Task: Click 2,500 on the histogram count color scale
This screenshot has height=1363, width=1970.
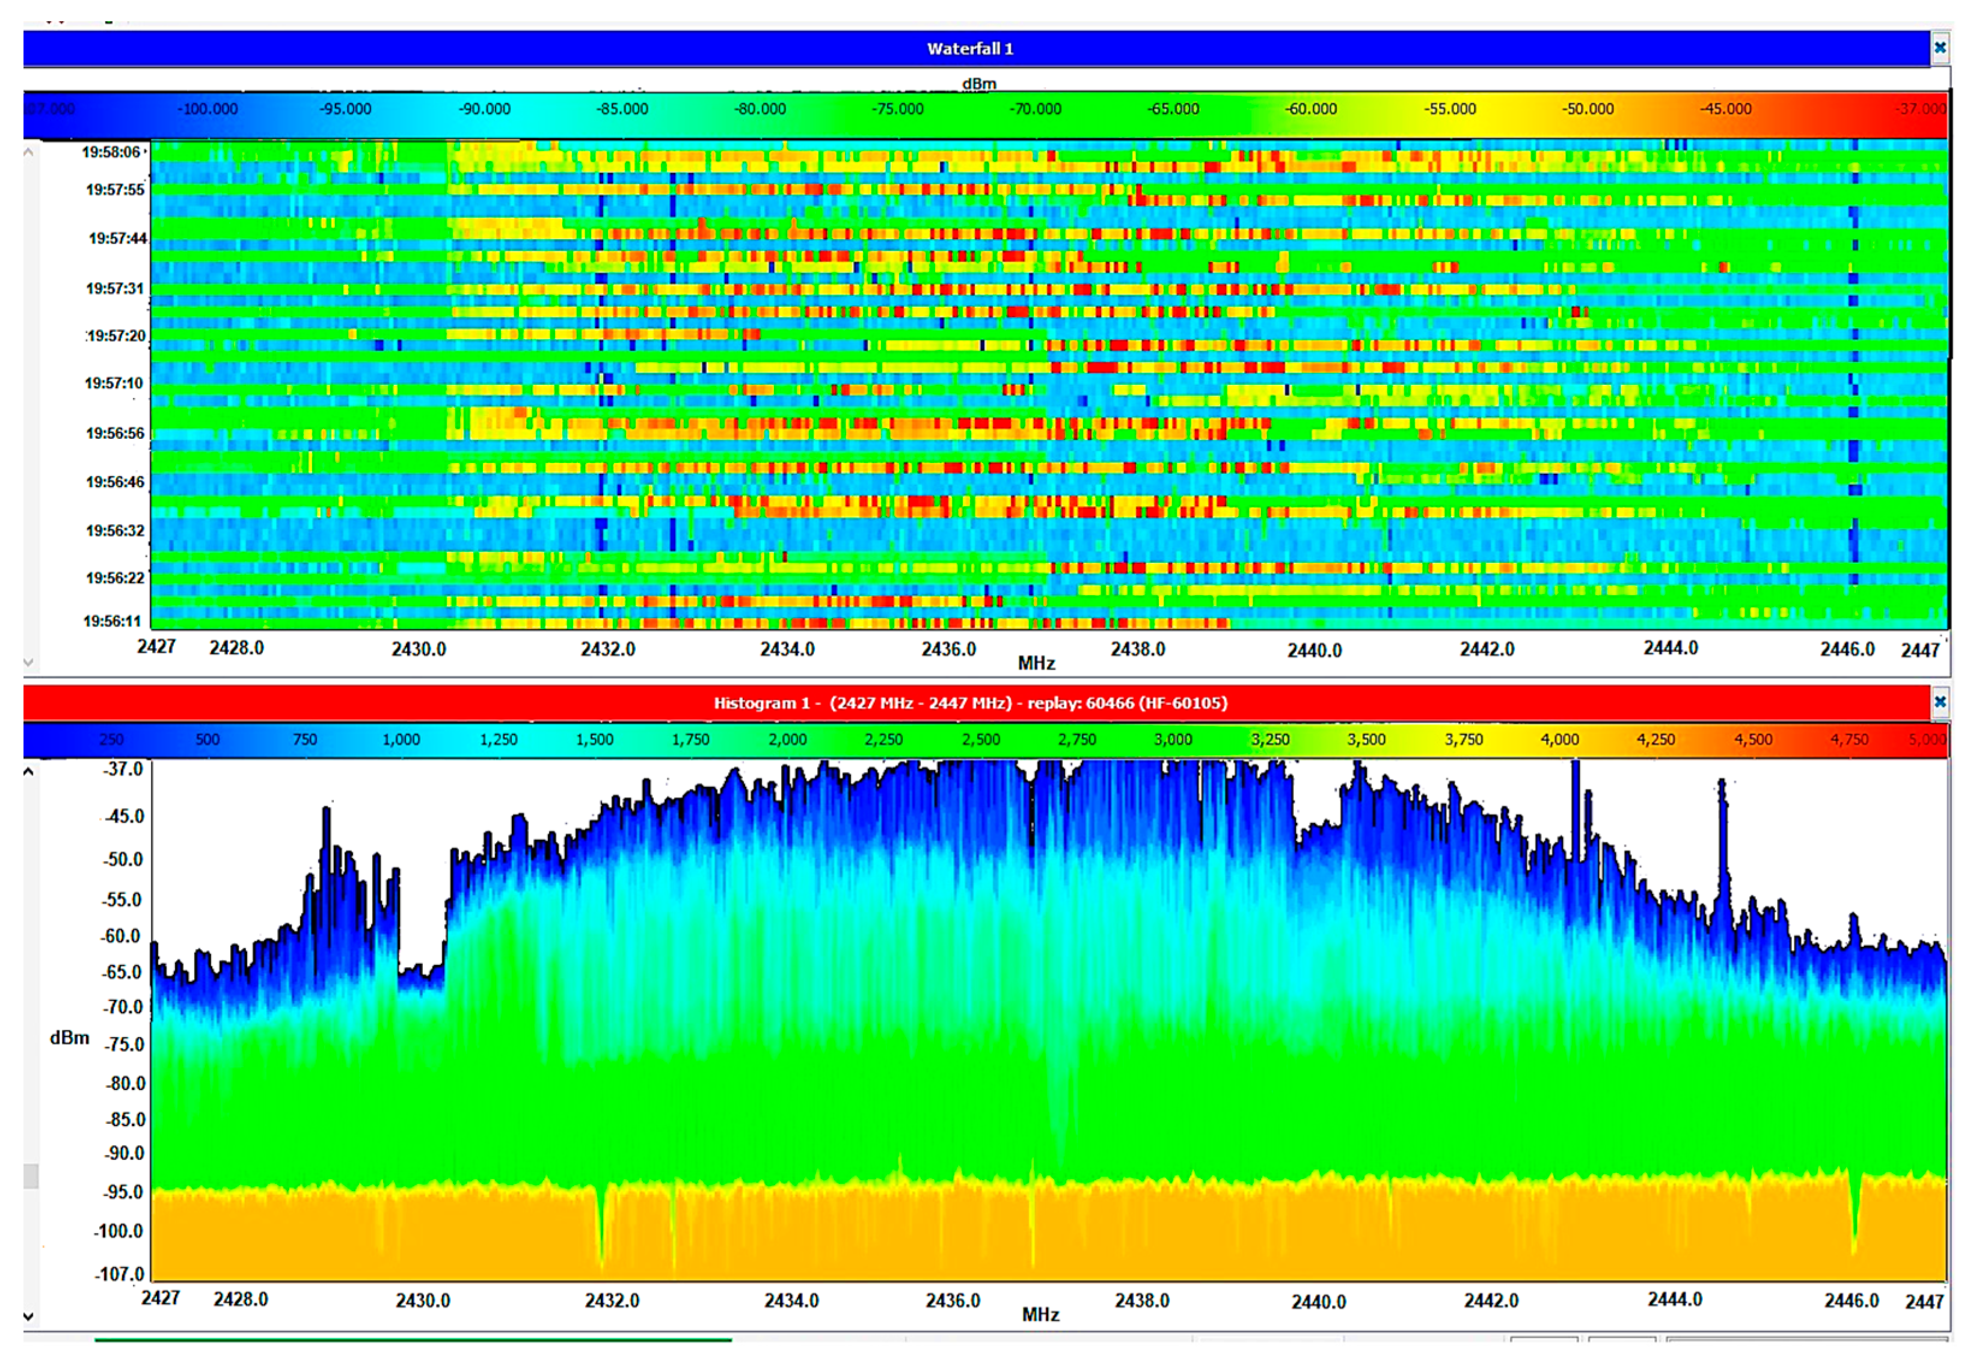Action: click(980, 740)
